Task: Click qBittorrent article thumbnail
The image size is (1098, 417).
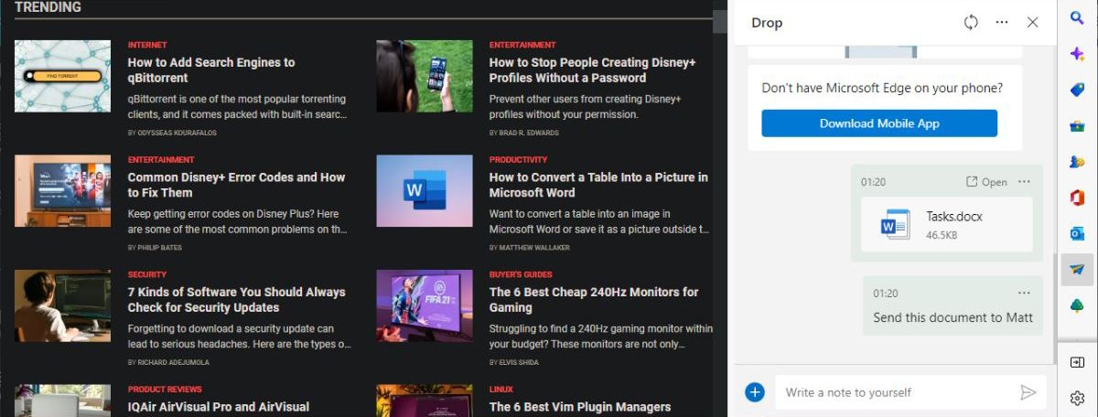Action: [62, 76]
